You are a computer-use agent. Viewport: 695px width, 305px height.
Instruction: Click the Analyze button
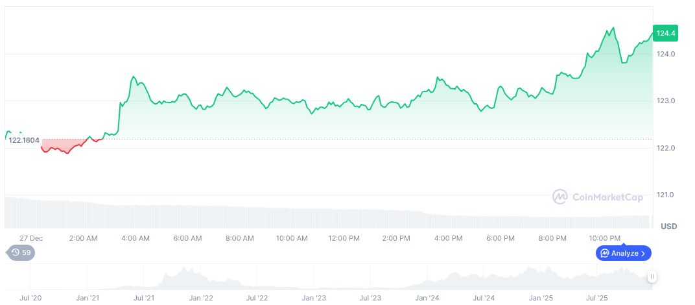click(x=623, y=253)
